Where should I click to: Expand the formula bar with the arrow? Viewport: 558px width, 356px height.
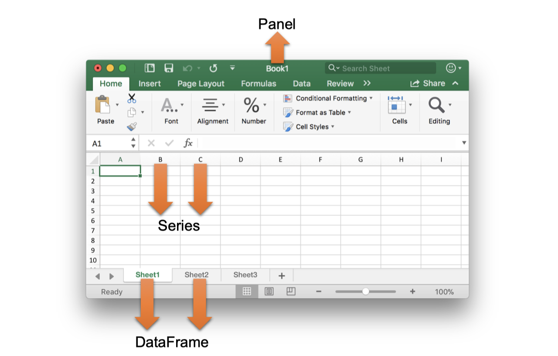click(x=464, y=143)
